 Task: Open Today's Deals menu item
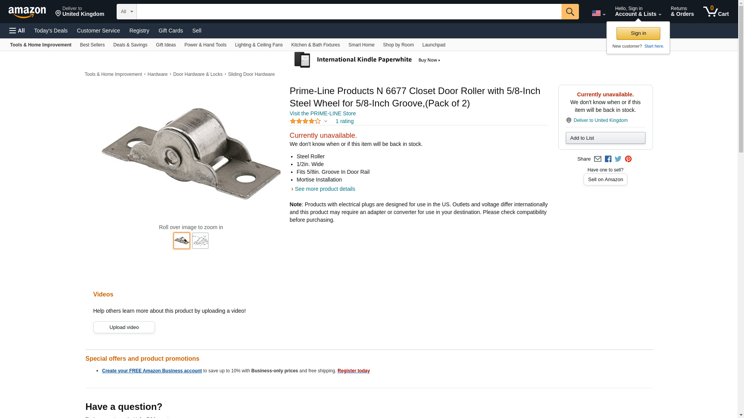[x=51, y=31]
